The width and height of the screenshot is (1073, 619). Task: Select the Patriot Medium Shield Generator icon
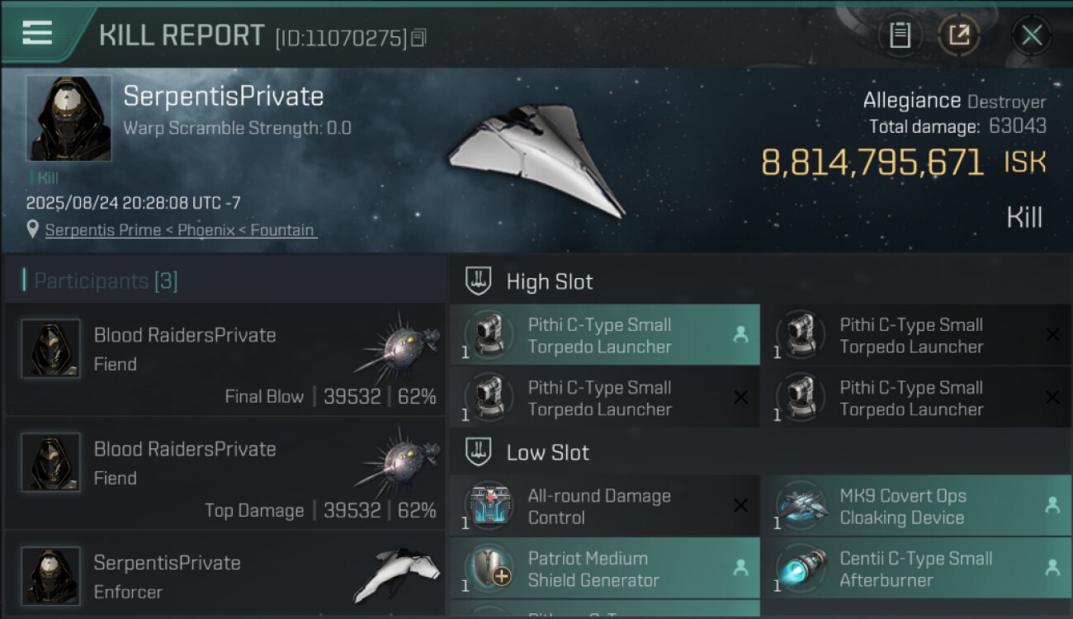tap(489, 569)
